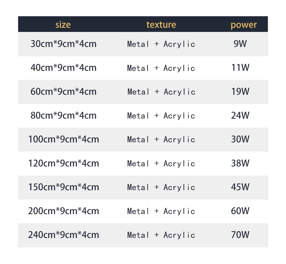Select the 80cm*9cm*4cm size cell

[x=63, y=116]
